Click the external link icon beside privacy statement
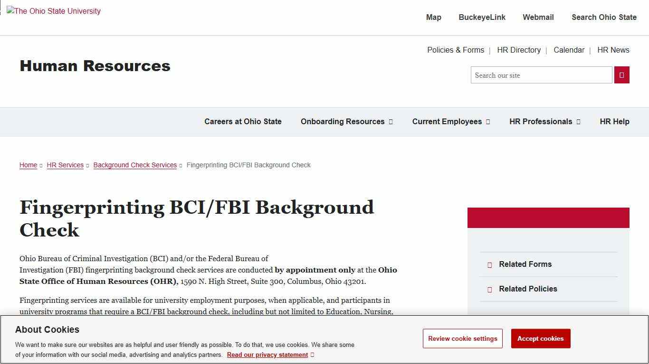Screen dimensions: 649x364 [312, 355]
